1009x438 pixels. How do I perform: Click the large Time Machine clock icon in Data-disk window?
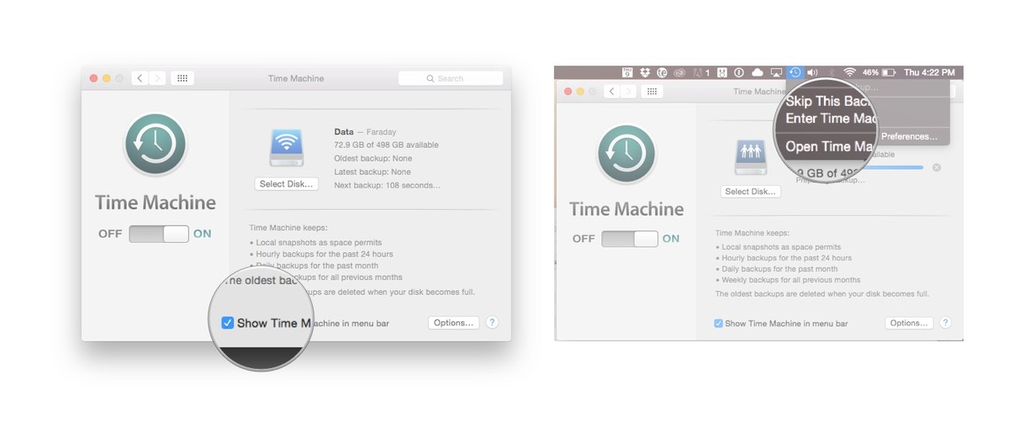click(x=155, y=144)
